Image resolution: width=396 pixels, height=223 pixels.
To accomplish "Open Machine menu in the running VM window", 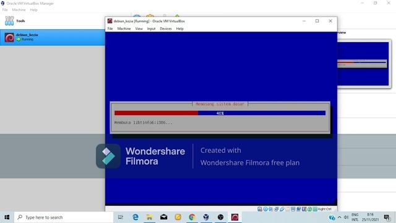I will coord(124,29).
